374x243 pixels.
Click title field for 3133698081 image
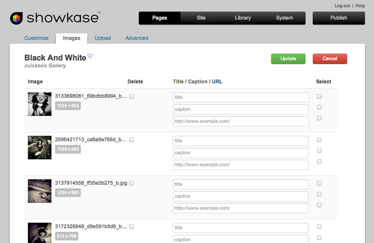point(241,97)
